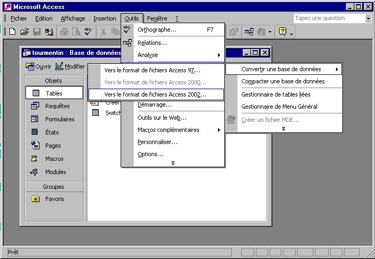The width and height of the screenshot is (375, 259).
Task: Click the Copy toolbar icon
Action: coord(115,32)
